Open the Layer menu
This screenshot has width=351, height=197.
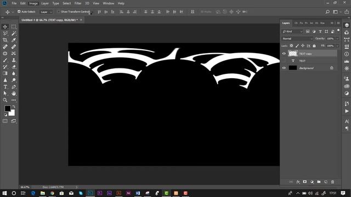pyautogui.click(x=45, y=3)
